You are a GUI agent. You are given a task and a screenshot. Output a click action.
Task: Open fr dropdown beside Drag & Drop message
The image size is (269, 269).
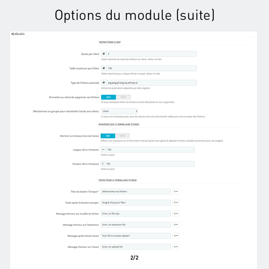(x=175, y=202)
